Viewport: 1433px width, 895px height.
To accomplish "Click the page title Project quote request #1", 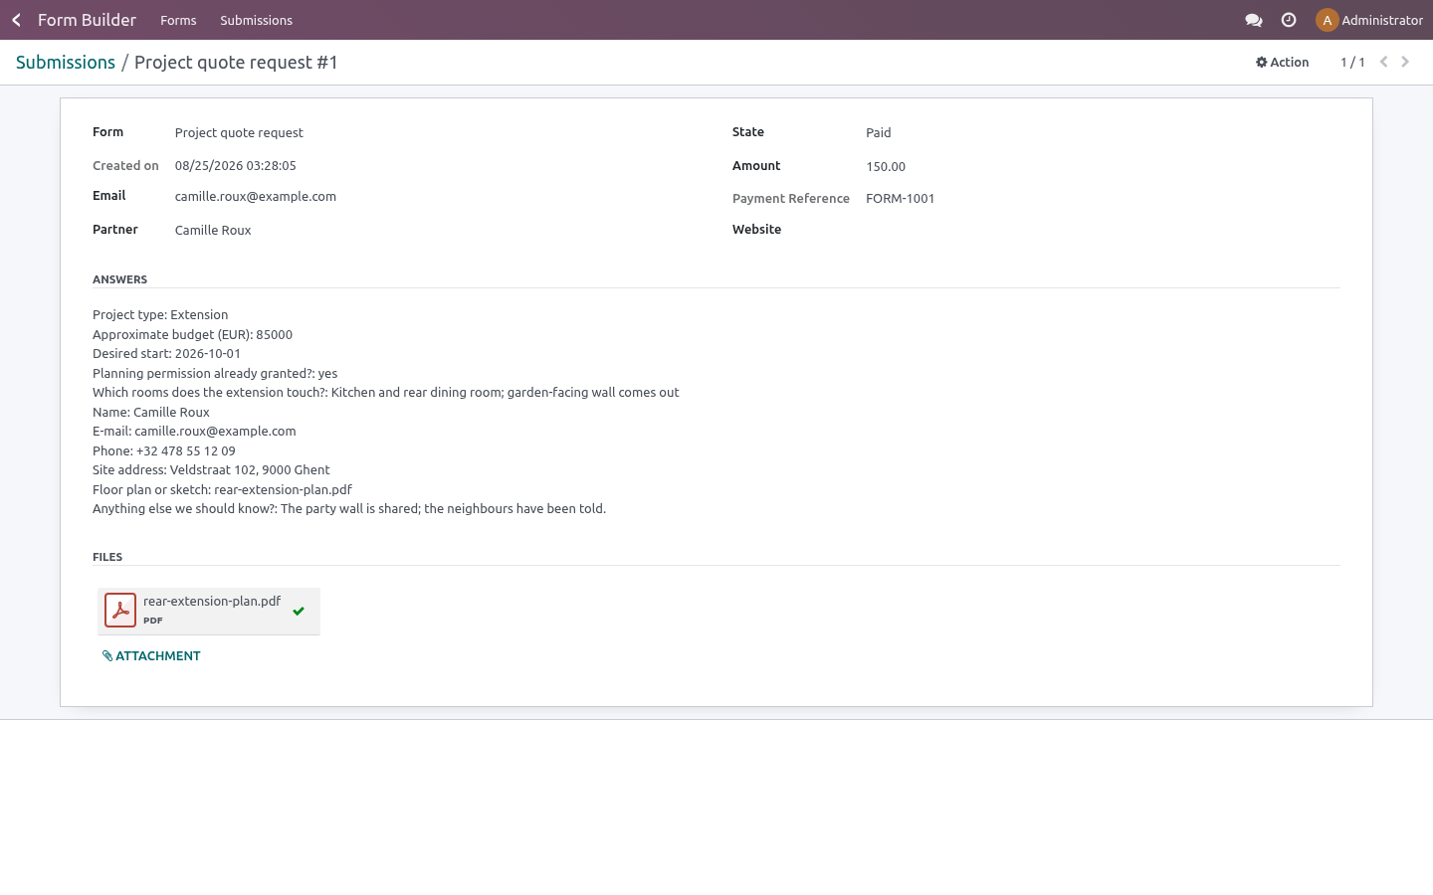I will point(236,62).
